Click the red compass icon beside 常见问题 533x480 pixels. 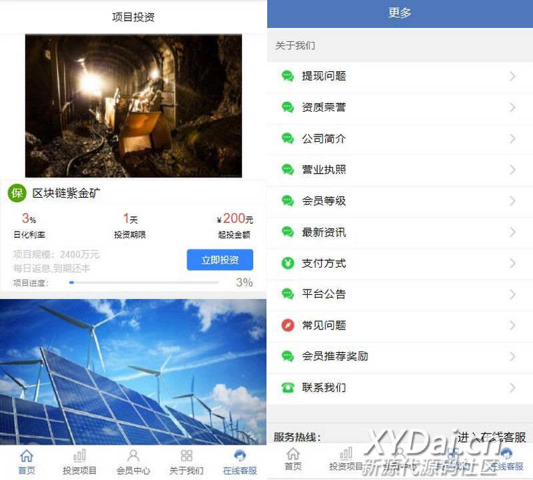coord(288,325)
